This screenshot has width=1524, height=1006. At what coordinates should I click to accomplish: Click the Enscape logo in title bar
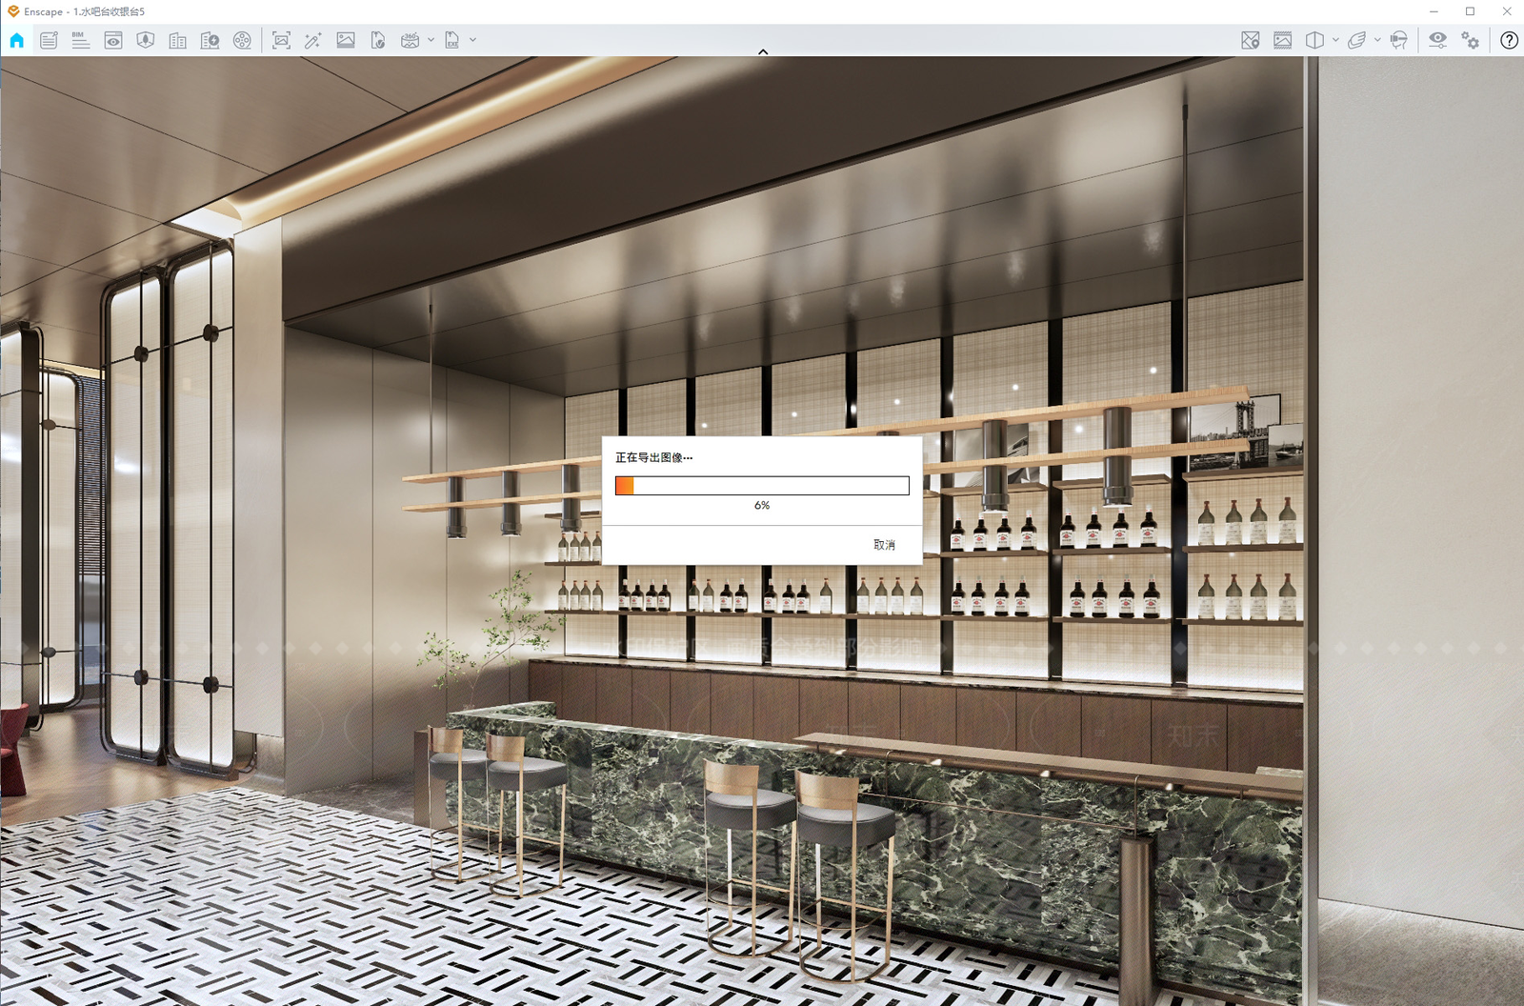pos(13,11)
